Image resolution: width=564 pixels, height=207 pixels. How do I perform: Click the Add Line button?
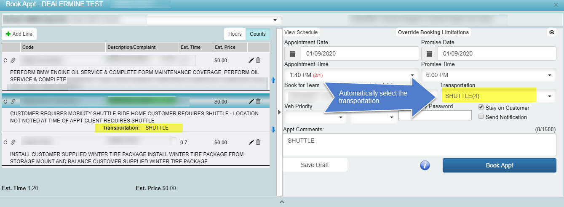coord(19,34)
